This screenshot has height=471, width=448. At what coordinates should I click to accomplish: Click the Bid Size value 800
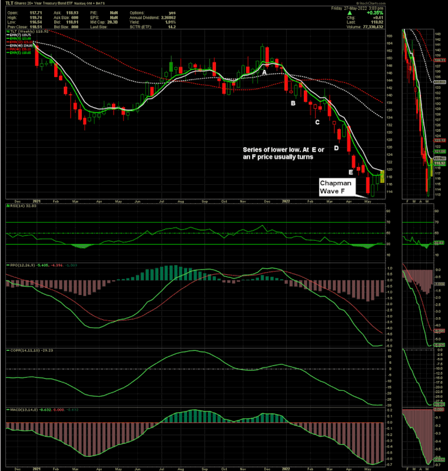(x=75, y=27)
